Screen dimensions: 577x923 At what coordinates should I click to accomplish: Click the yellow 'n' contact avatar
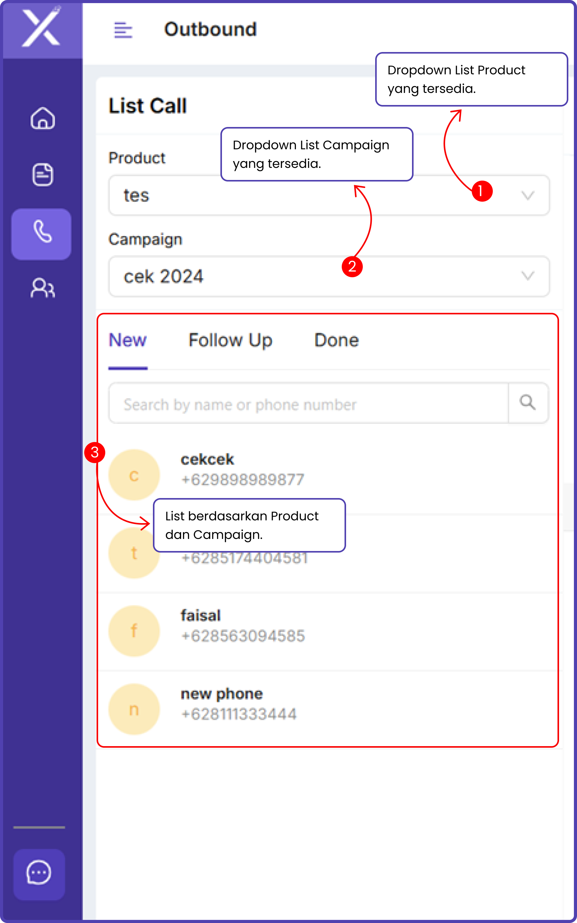point(133,710)
